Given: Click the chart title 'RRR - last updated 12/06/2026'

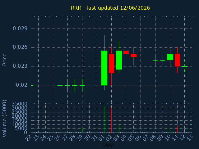Looking at the screenshot, I should (110, 8).
